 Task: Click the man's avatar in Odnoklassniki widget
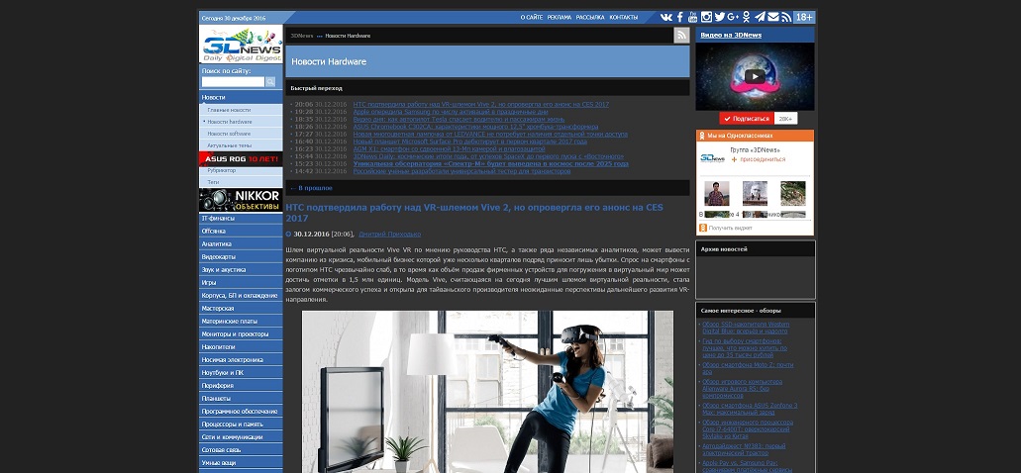click(x=716, y=193)
